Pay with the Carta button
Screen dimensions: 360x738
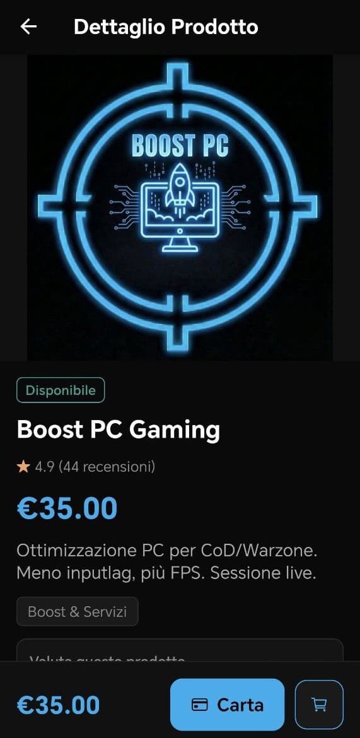pyautogui.click(x=228, y=704)
